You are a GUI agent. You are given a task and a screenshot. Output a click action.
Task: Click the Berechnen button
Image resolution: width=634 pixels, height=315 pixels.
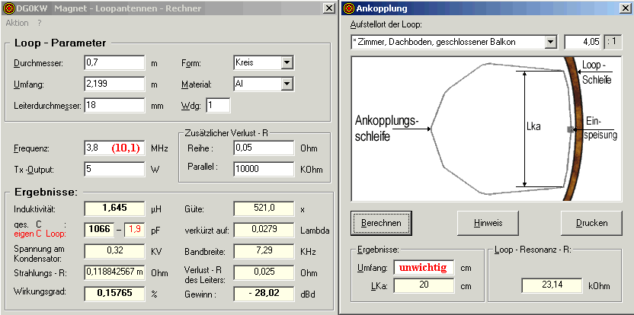(381, 223)
